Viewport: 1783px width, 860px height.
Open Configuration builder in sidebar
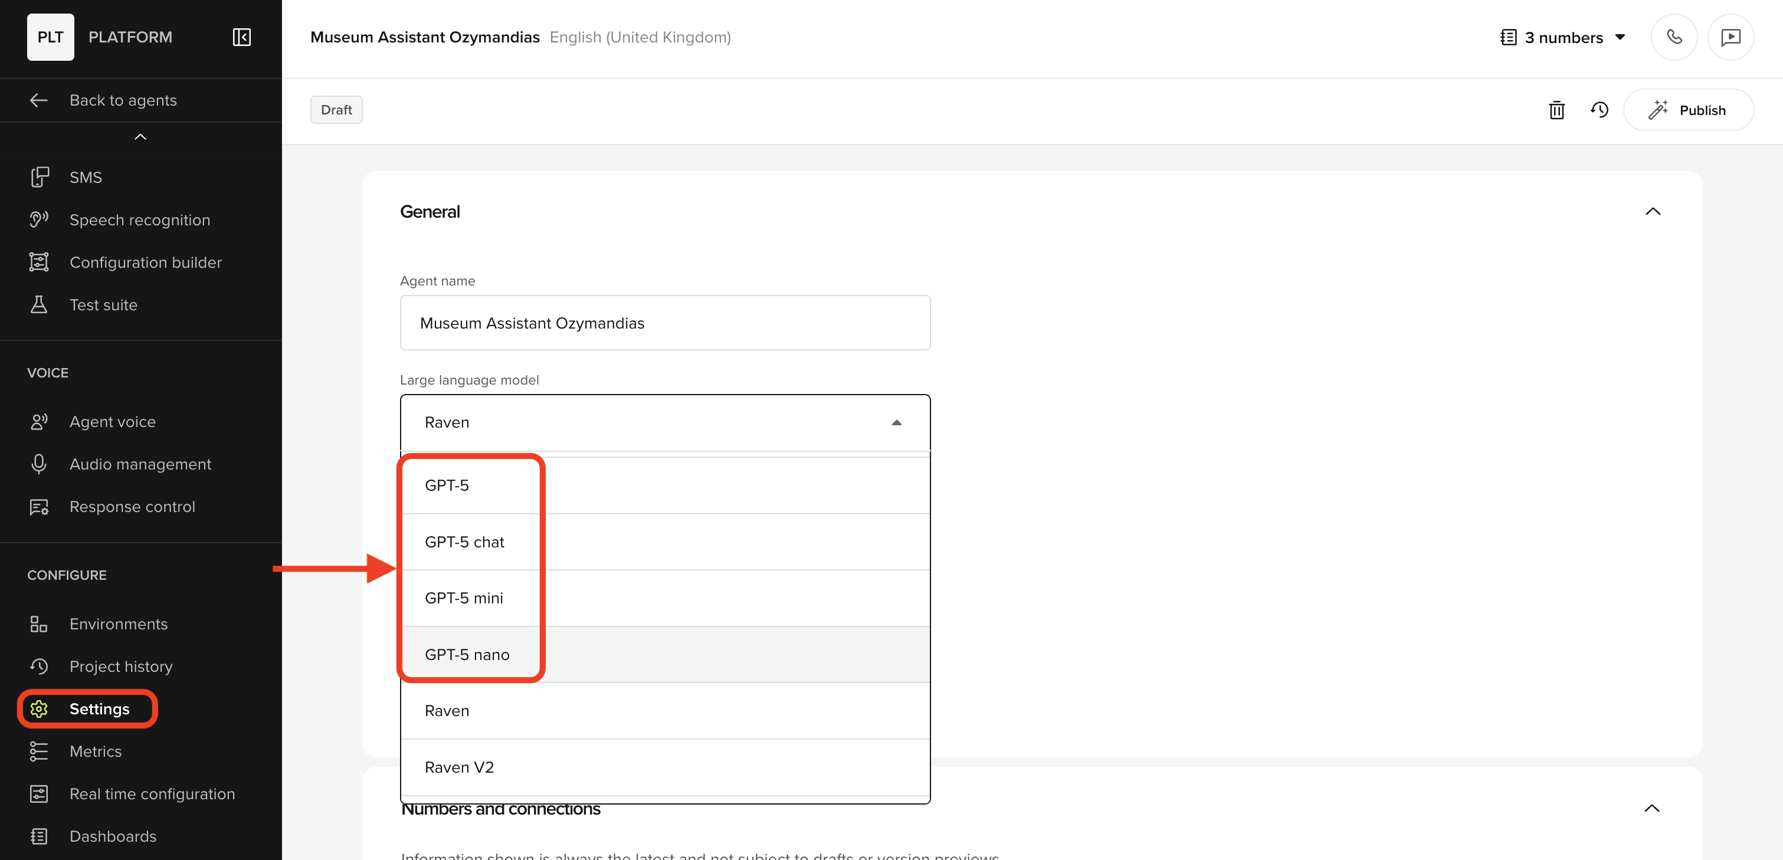pos(145,263)
